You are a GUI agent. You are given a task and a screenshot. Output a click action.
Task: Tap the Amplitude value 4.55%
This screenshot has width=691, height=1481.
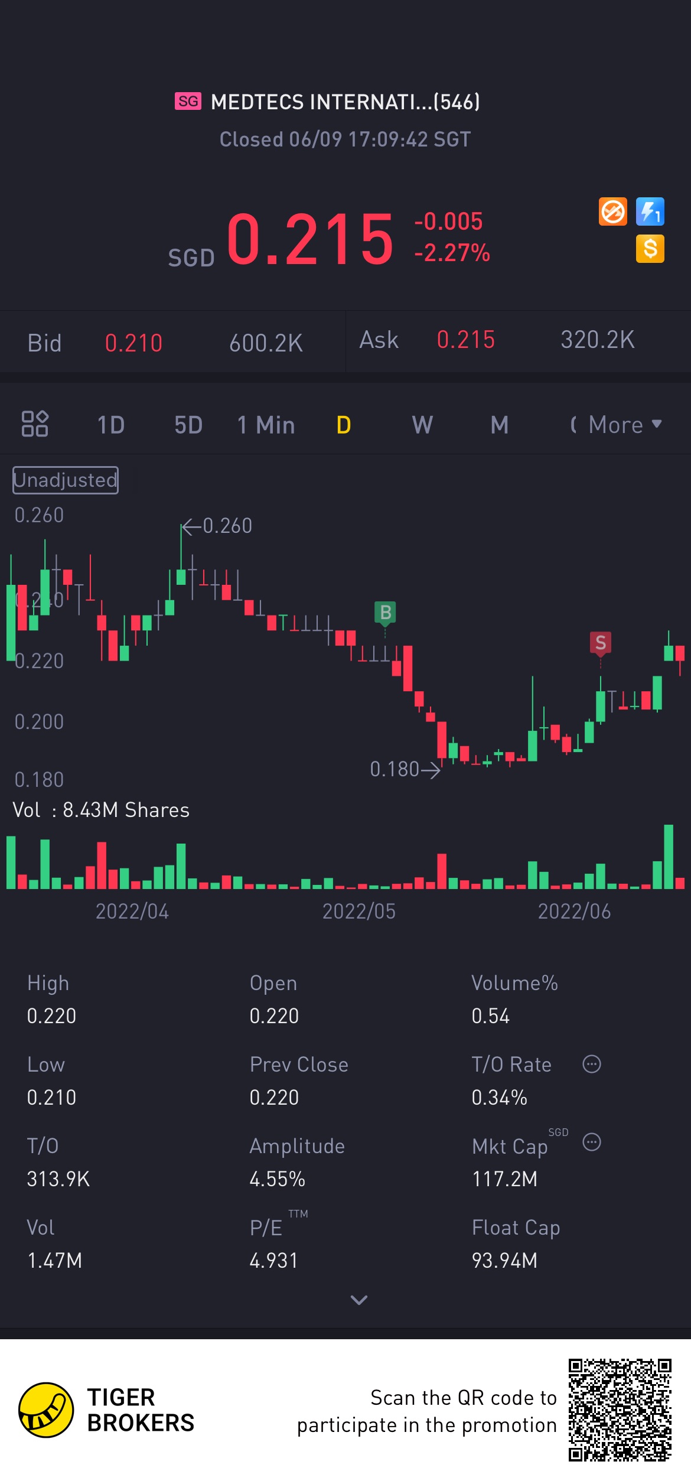tap(277, 1179)
